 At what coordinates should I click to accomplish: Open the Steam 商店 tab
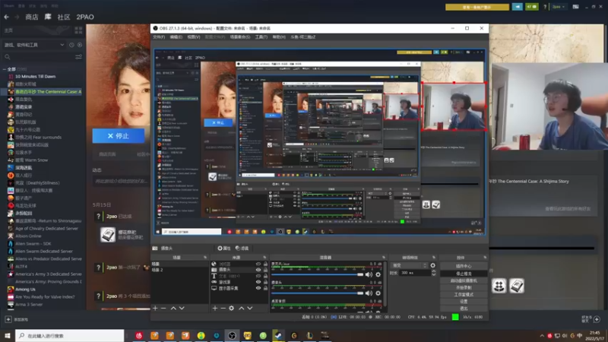32,17
